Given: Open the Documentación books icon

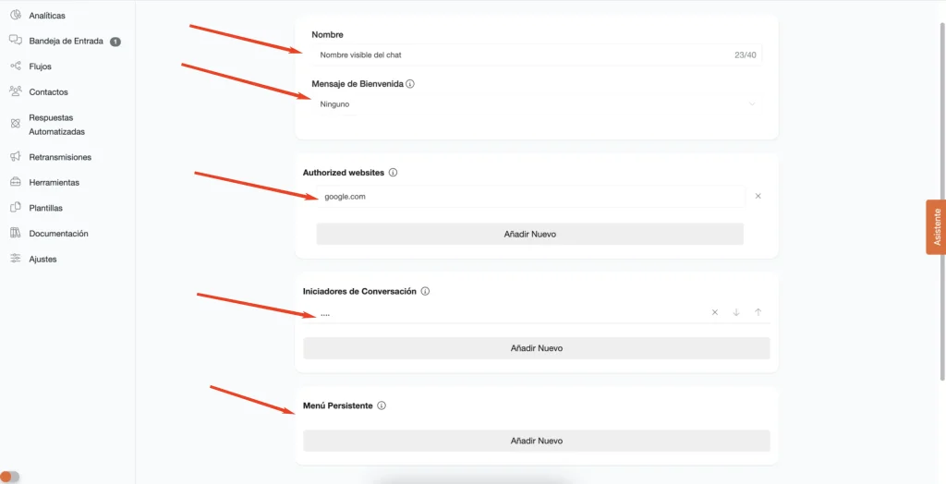Looking at the screenshot, I should (x=16, y=233).
